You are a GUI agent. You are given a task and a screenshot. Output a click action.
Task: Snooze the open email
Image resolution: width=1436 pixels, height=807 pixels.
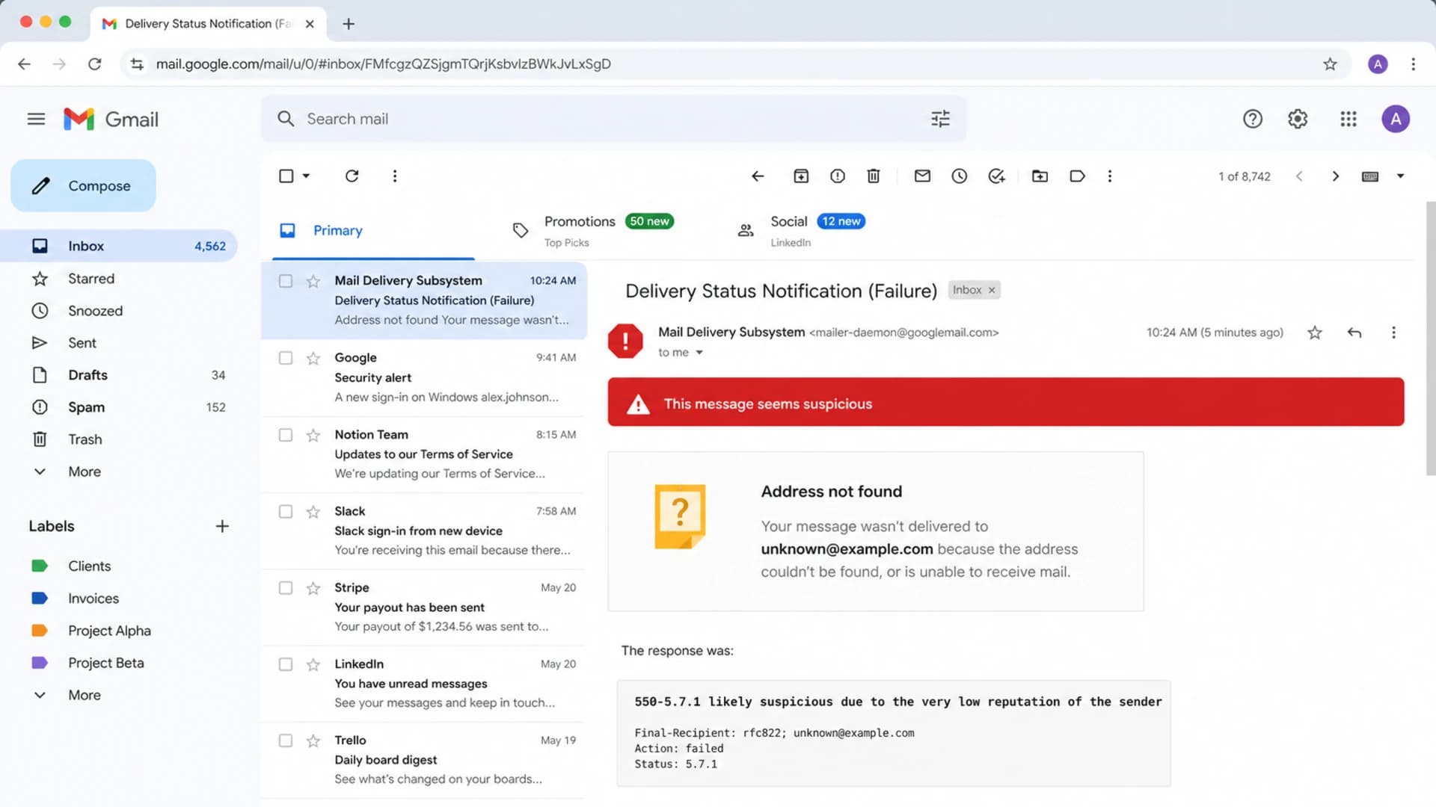pos(960,176)
